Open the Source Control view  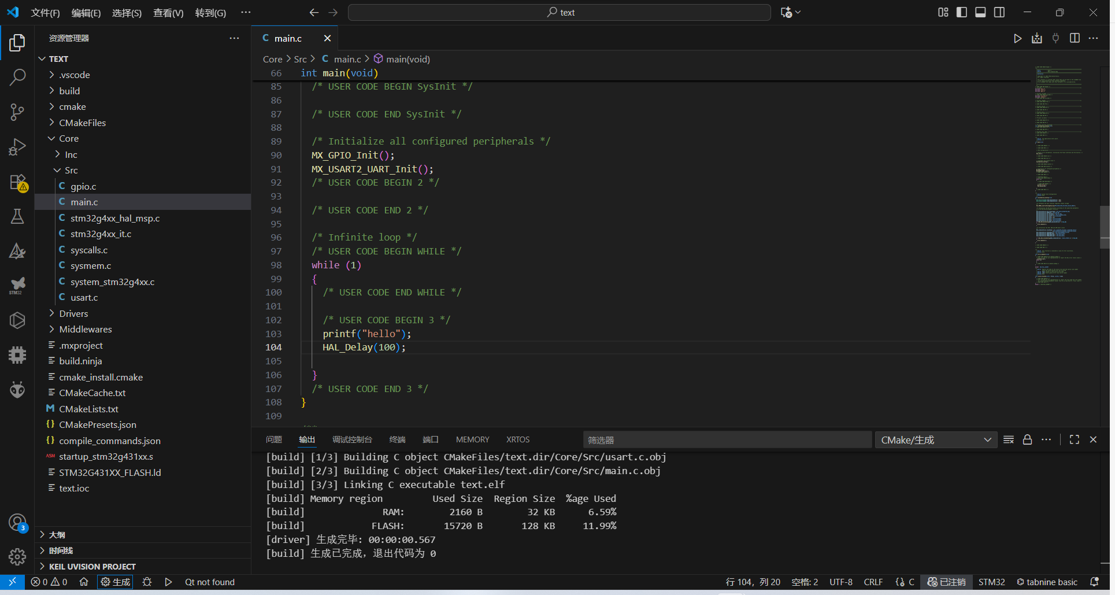[x=17, y=112]
